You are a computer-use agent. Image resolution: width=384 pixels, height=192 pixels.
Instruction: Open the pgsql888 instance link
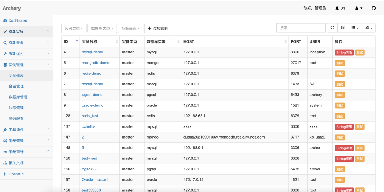90,169
